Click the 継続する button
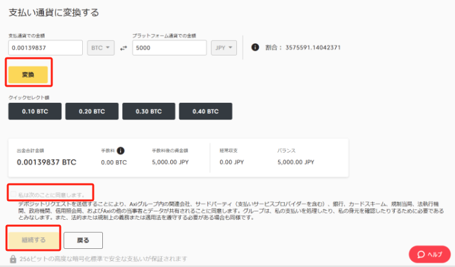455x267 pixels. click(34, 239)
